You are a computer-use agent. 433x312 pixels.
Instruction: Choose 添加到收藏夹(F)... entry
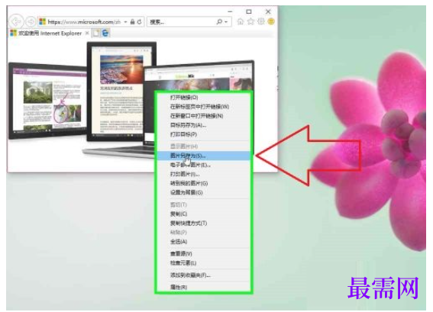pyautogui.click(x=203, y=275)
